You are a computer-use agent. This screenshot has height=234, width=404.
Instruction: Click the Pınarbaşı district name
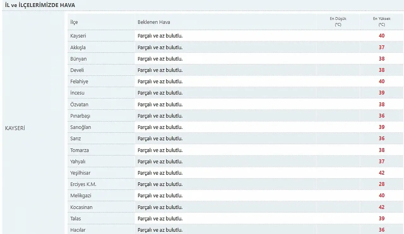click(x=80, y=116)
